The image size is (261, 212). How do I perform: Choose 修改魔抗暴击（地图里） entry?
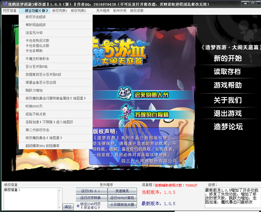[x=56, y=138]
